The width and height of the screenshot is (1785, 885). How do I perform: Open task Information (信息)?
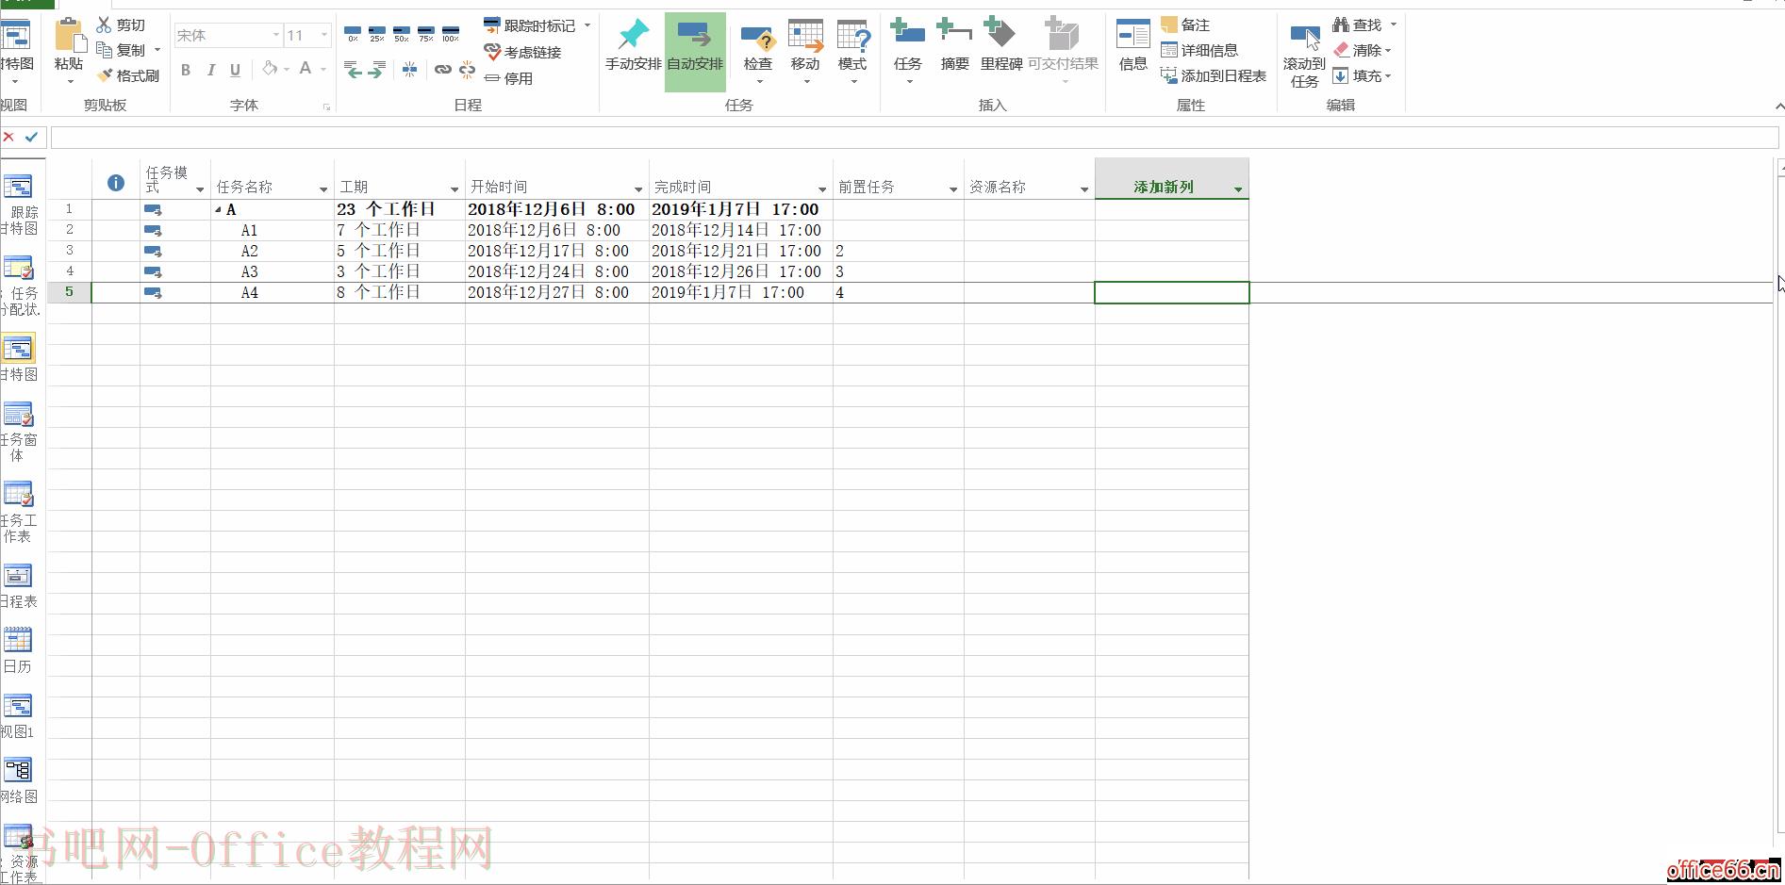pos(1132,45)
